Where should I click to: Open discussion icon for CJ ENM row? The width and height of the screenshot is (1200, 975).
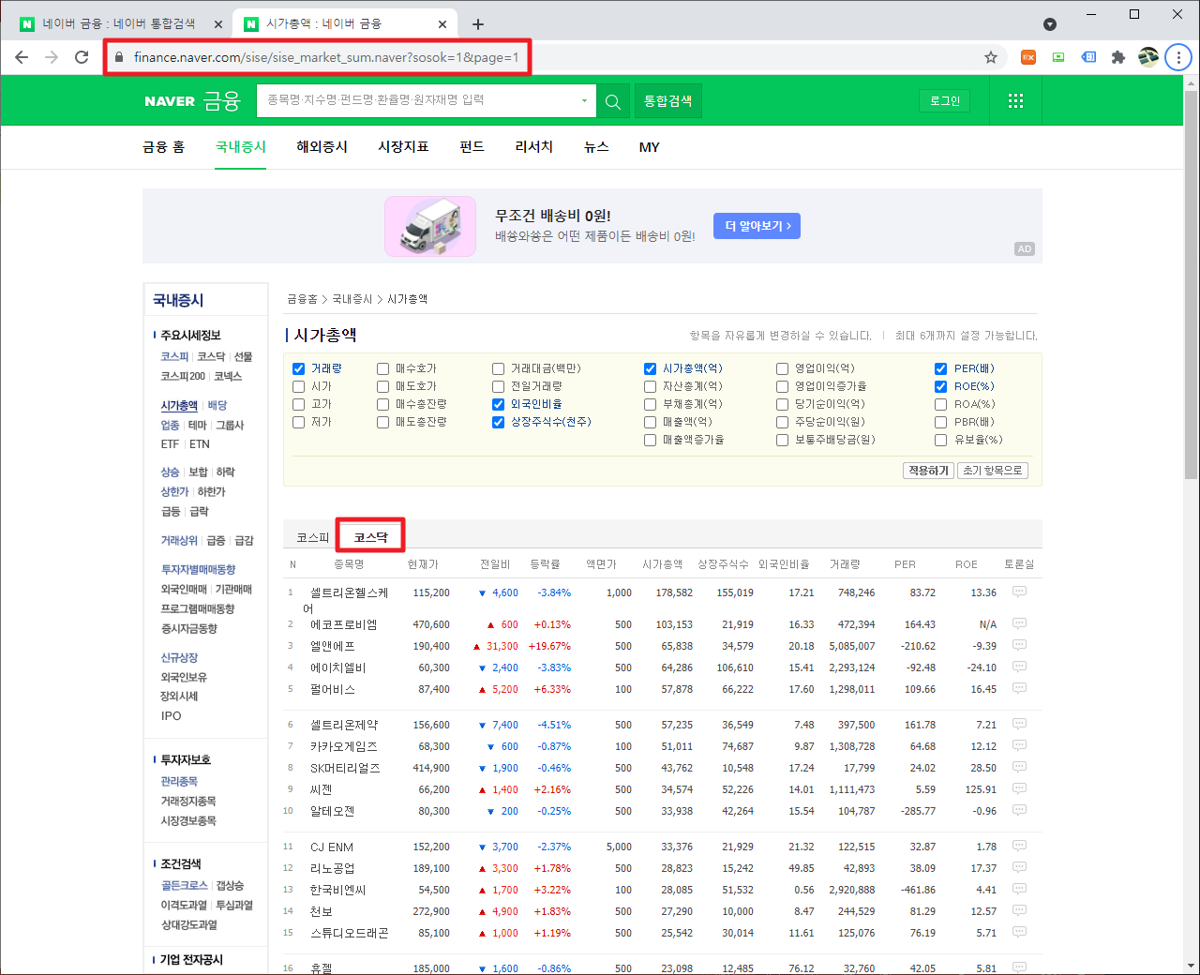[1019, 846]
